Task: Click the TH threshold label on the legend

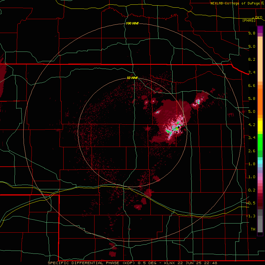Action: tap(253, 229)
